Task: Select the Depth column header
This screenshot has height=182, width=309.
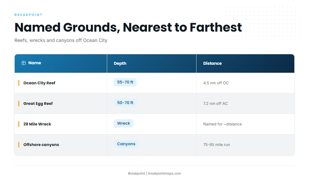Action: [152, 63]
